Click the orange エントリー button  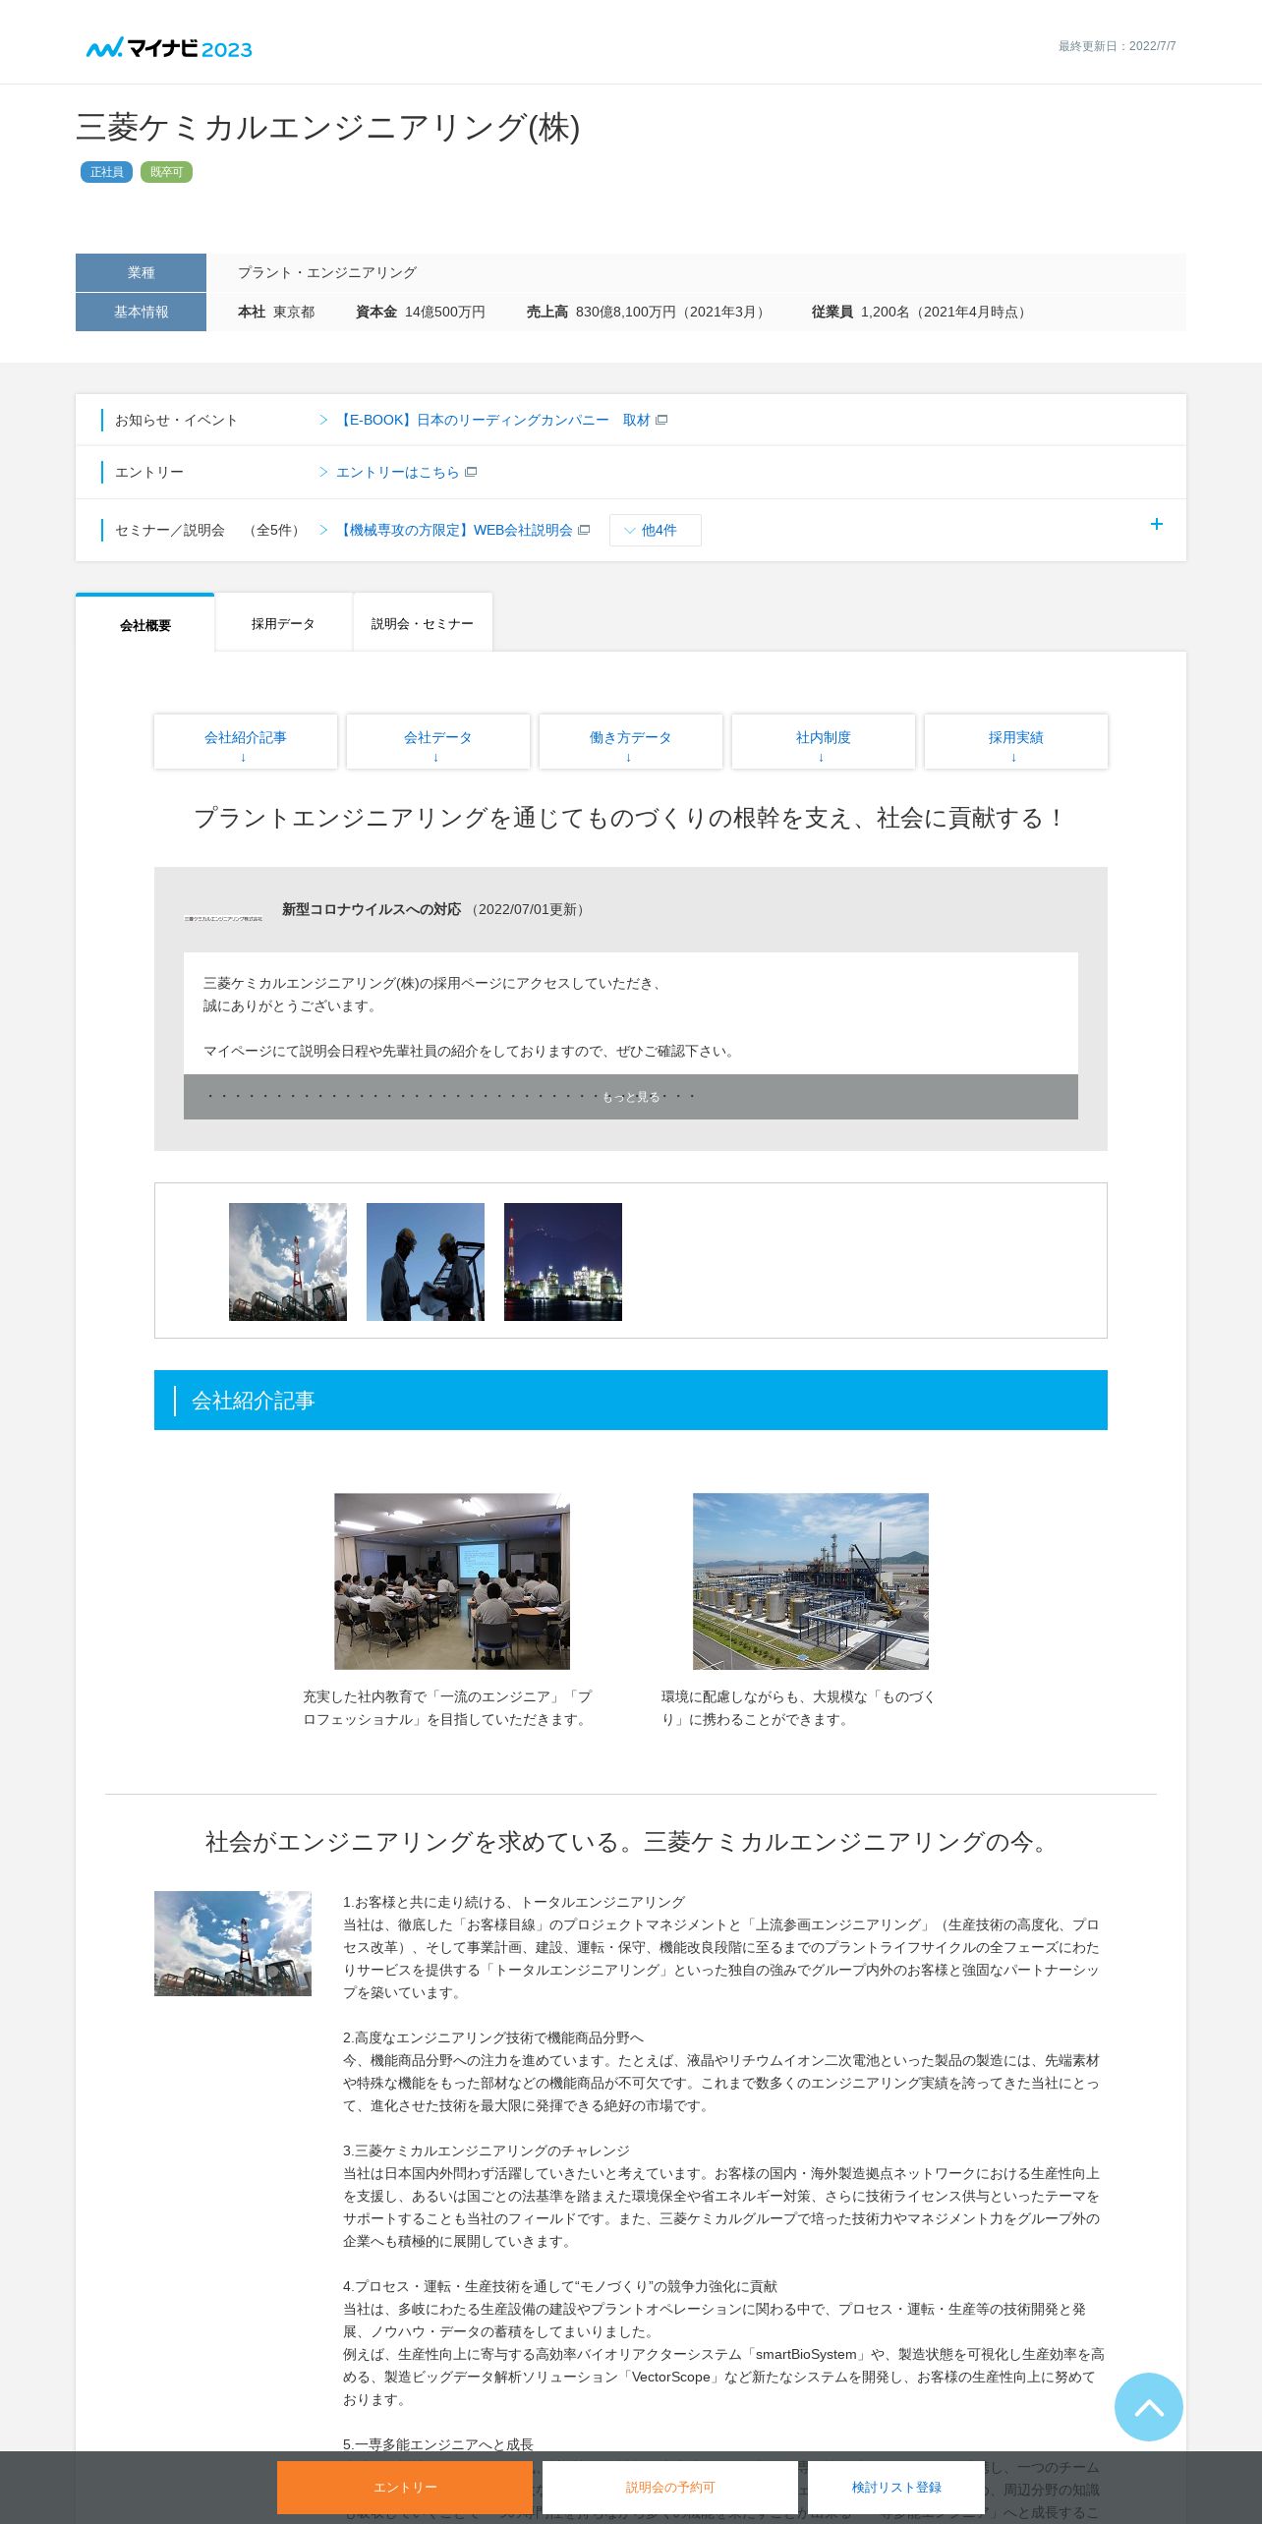(405, 2488)
